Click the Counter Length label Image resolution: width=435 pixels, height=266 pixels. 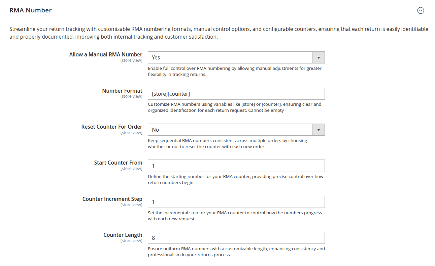123,235
